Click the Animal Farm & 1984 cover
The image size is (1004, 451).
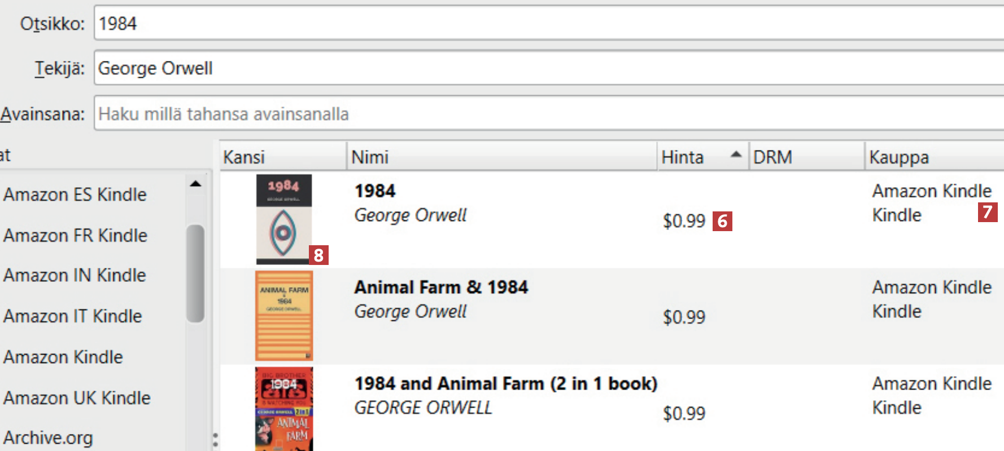coord(283,316)
